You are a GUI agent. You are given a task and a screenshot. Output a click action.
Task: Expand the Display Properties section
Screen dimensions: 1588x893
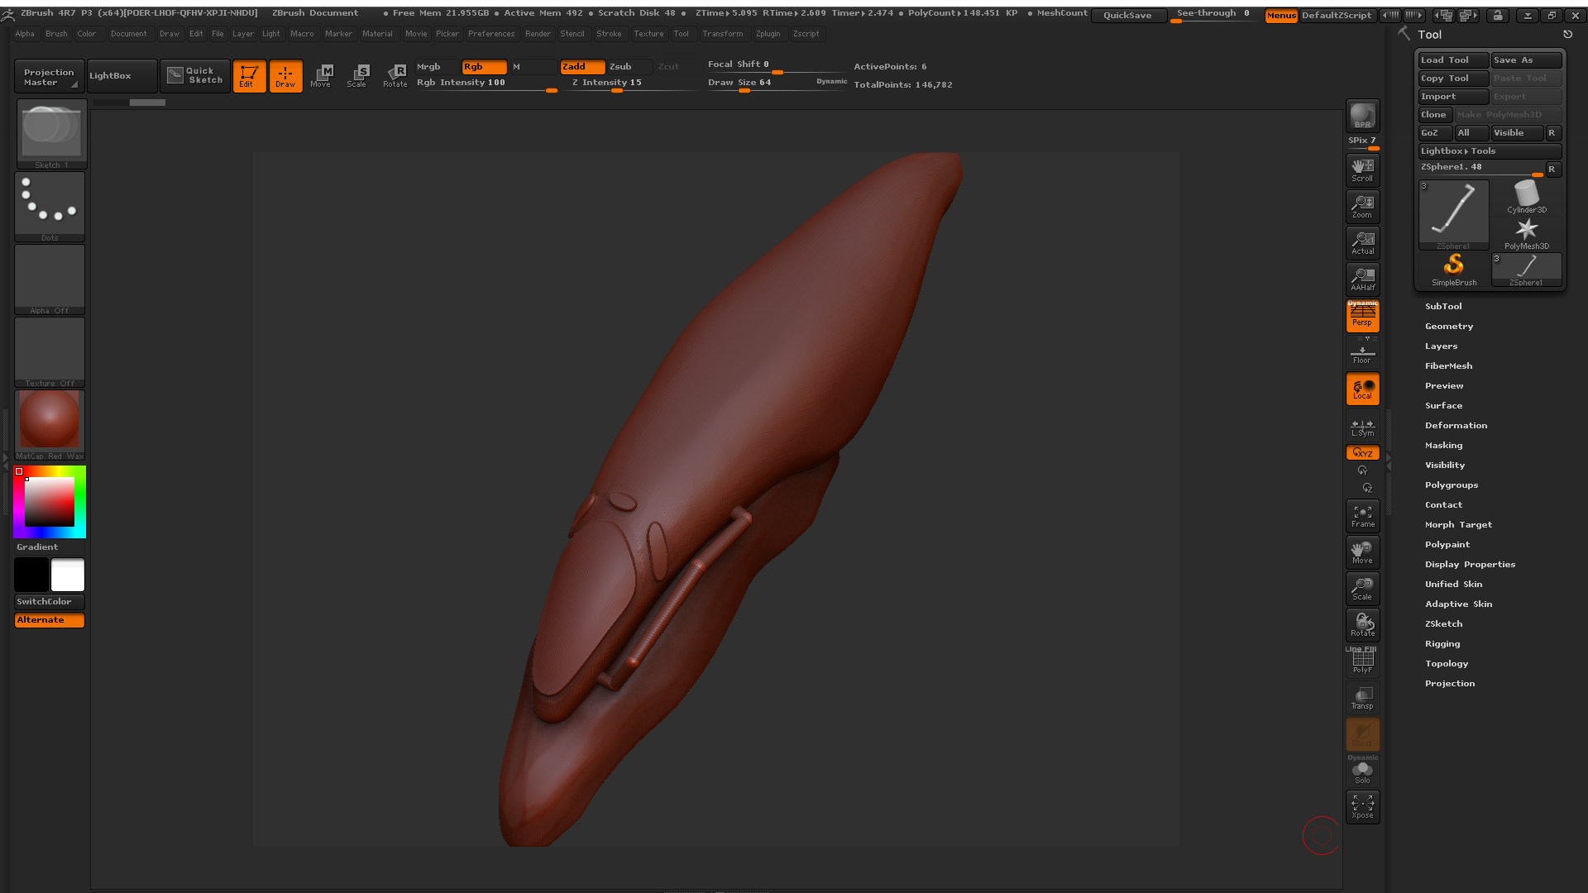pos(1470,565)
